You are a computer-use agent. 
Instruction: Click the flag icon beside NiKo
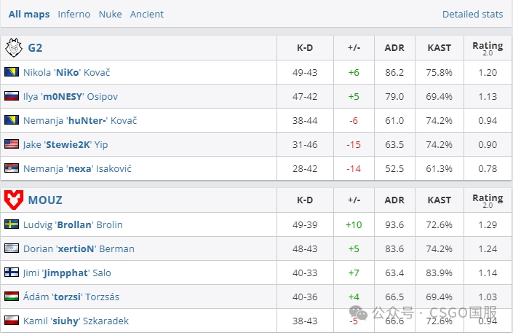pyautogui.click(x=12, y=72)
